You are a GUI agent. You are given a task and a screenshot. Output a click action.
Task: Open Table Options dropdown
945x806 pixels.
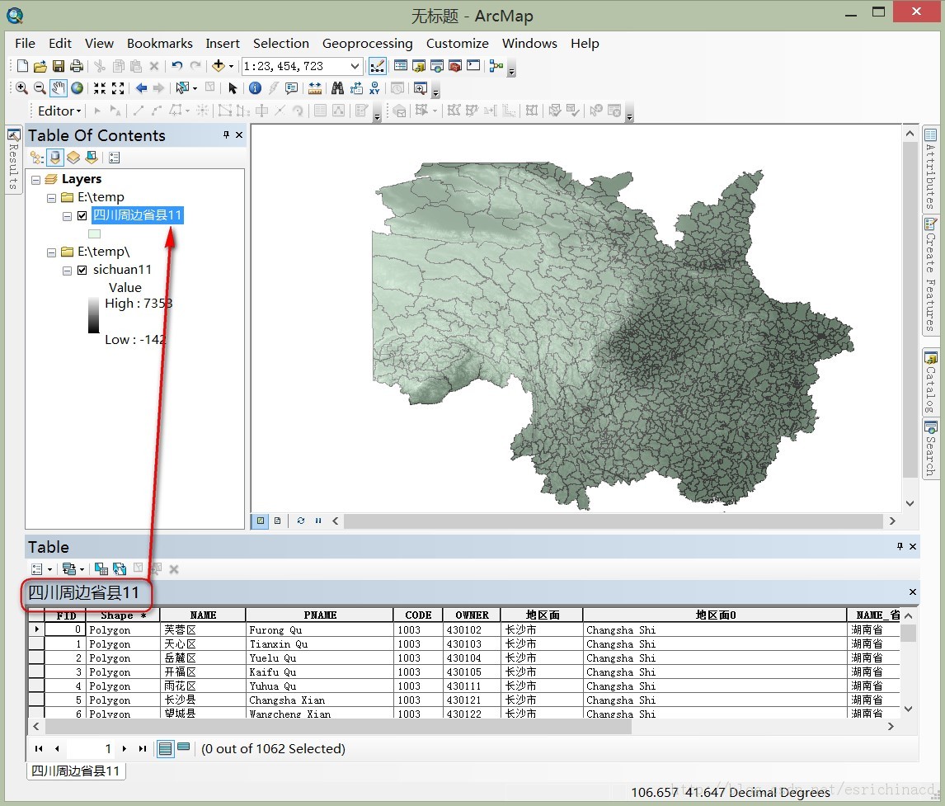coord(41,568)
